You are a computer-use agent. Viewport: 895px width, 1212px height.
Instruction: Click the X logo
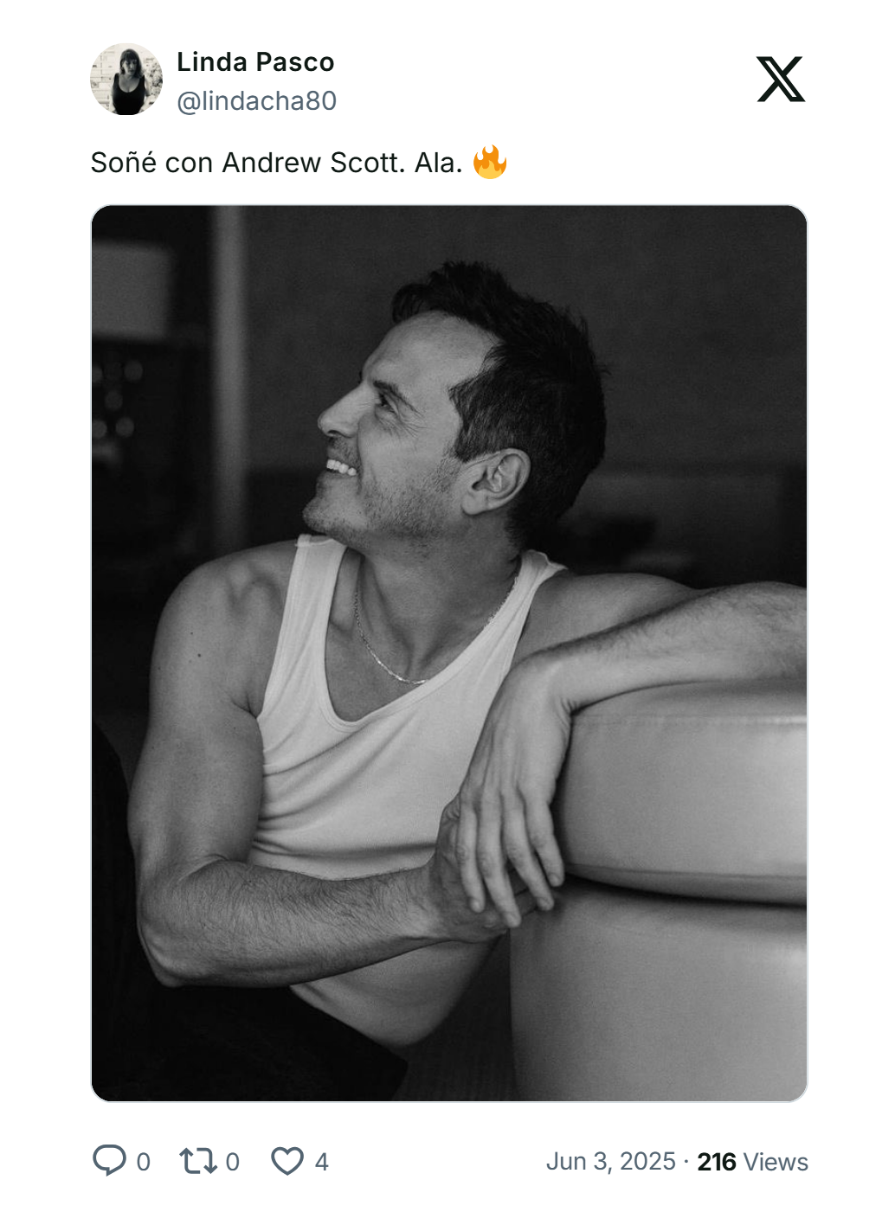[x=780, y=80]
